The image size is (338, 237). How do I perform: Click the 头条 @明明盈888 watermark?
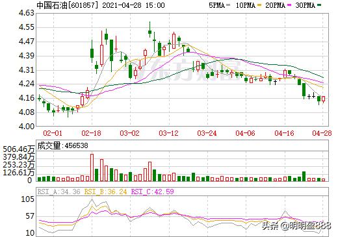click(296, 226)
